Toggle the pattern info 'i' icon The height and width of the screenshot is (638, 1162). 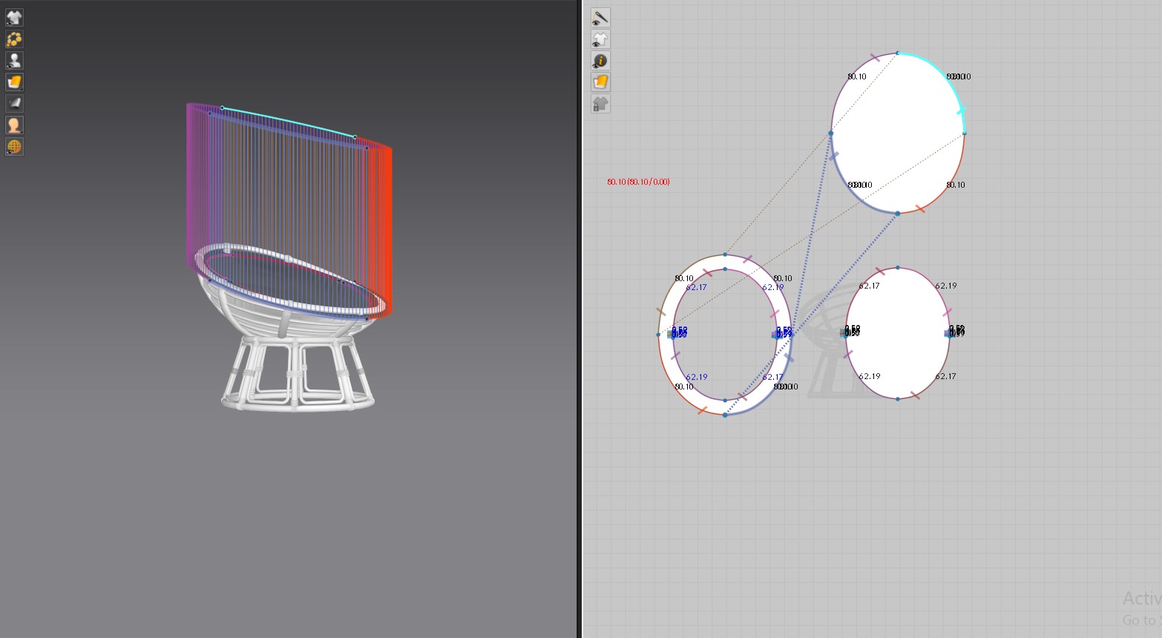pos(600,60)
